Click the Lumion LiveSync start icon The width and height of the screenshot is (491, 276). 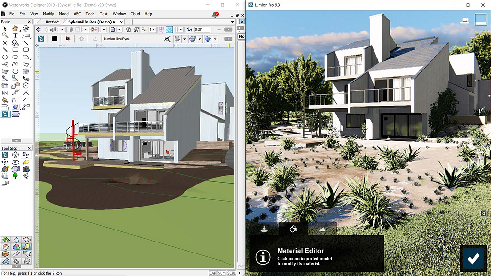(x=41, y=39)
